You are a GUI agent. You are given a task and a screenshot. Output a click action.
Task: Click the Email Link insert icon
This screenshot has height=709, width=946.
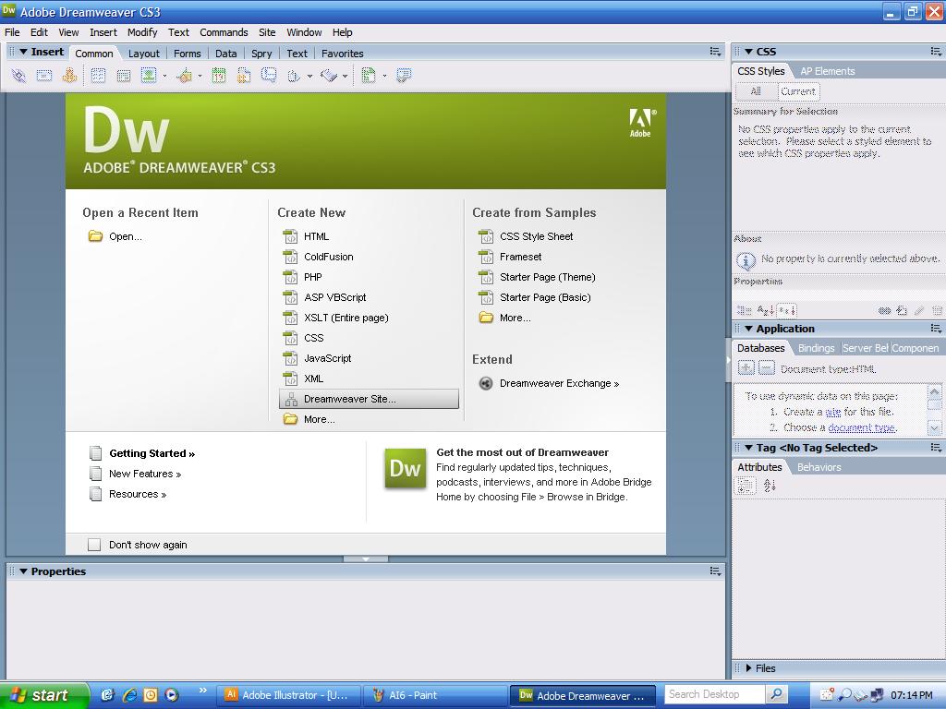coord(44,76)
